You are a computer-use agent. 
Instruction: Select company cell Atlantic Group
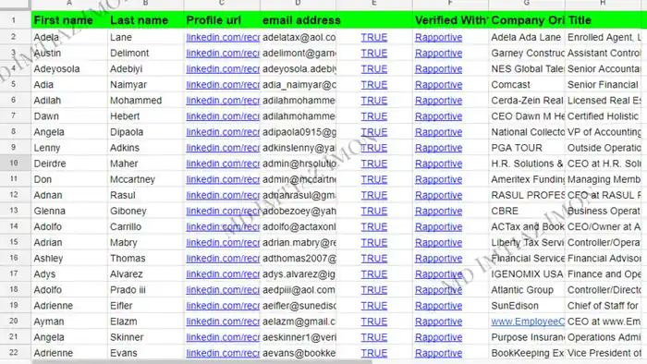527,290
